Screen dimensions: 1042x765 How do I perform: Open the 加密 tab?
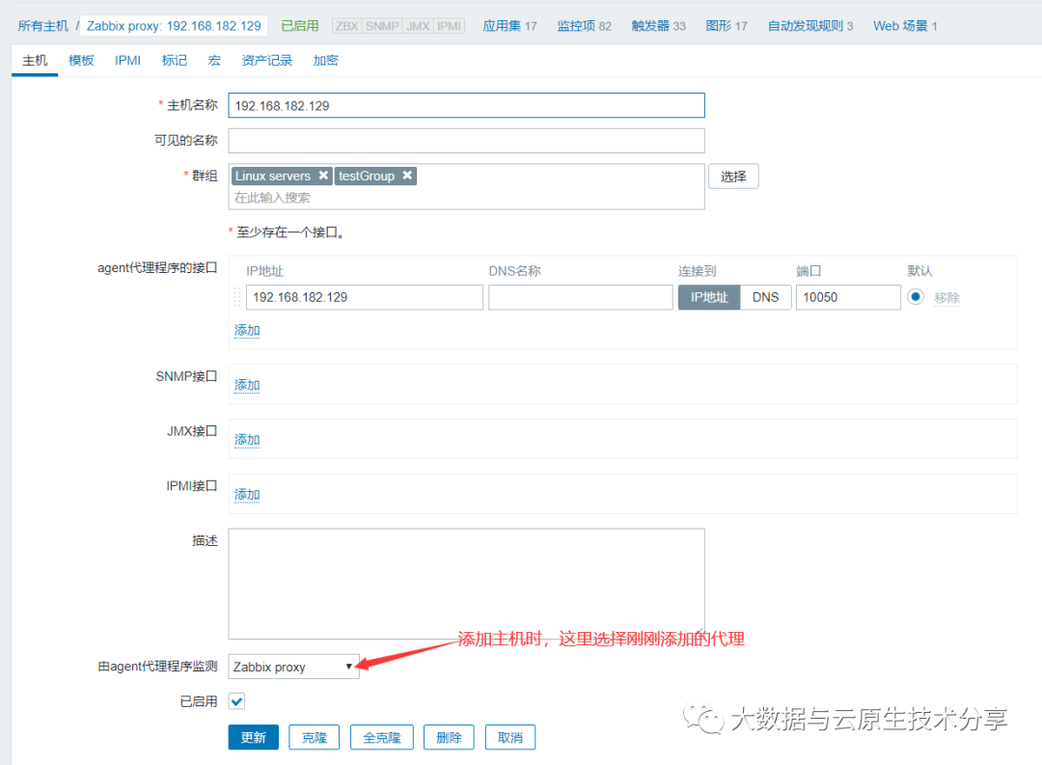tap(326, 61)
